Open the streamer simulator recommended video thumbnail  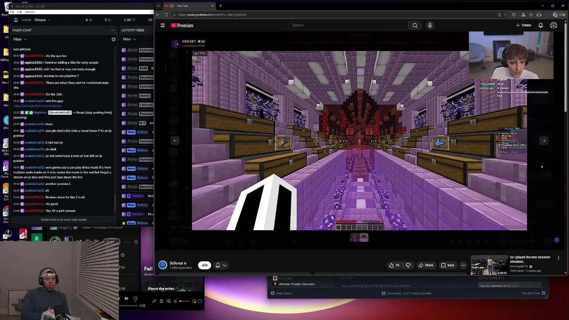[x=489, y=265]
